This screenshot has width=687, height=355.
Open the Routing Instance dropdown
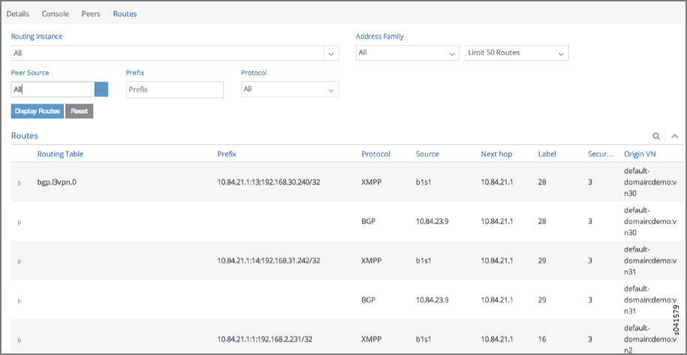(x=332, y=53)
